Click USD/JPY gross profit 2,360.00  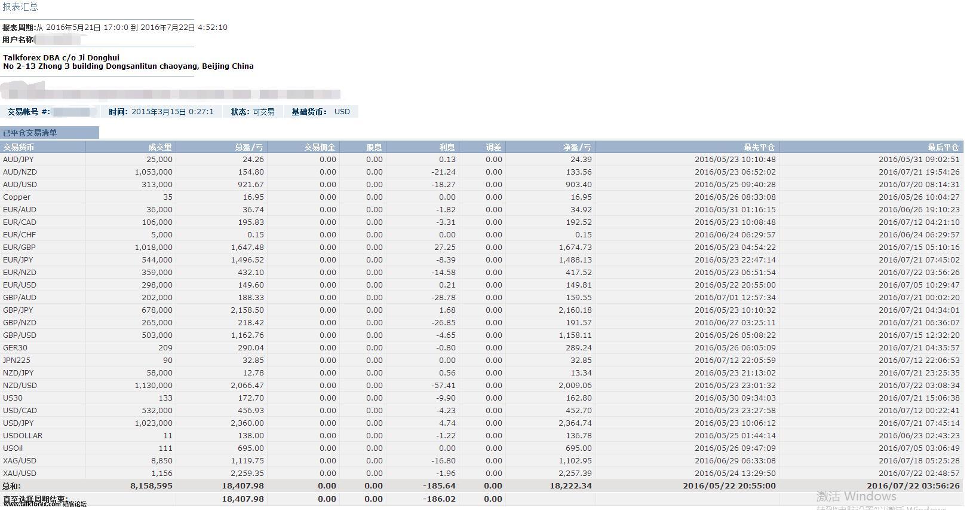[247, 423]
